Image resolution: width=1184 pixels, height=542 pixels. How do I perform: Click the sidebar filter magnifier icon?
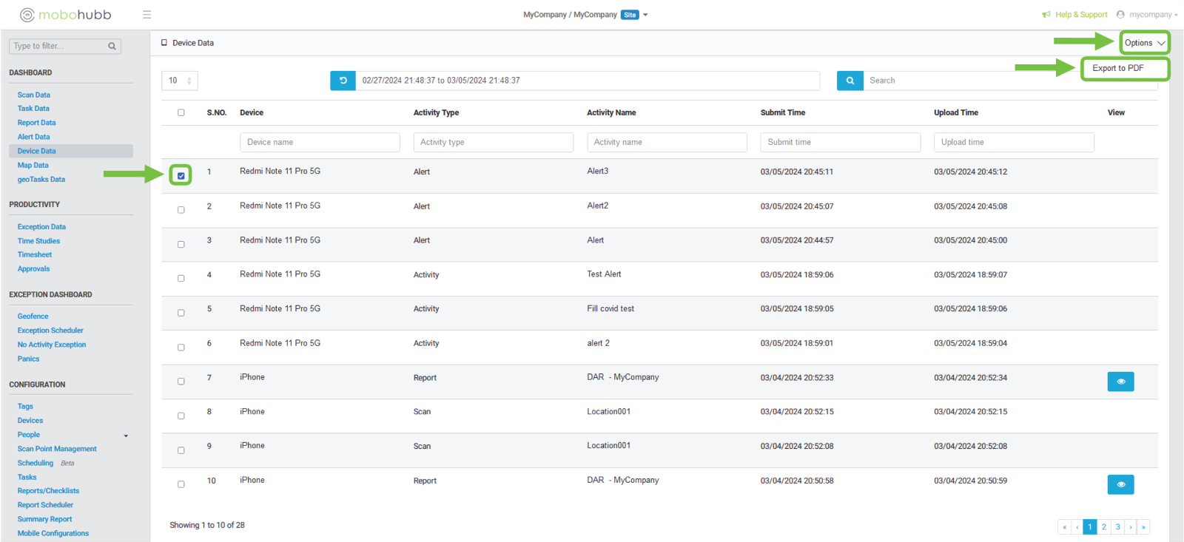click(x=112, y=47)
